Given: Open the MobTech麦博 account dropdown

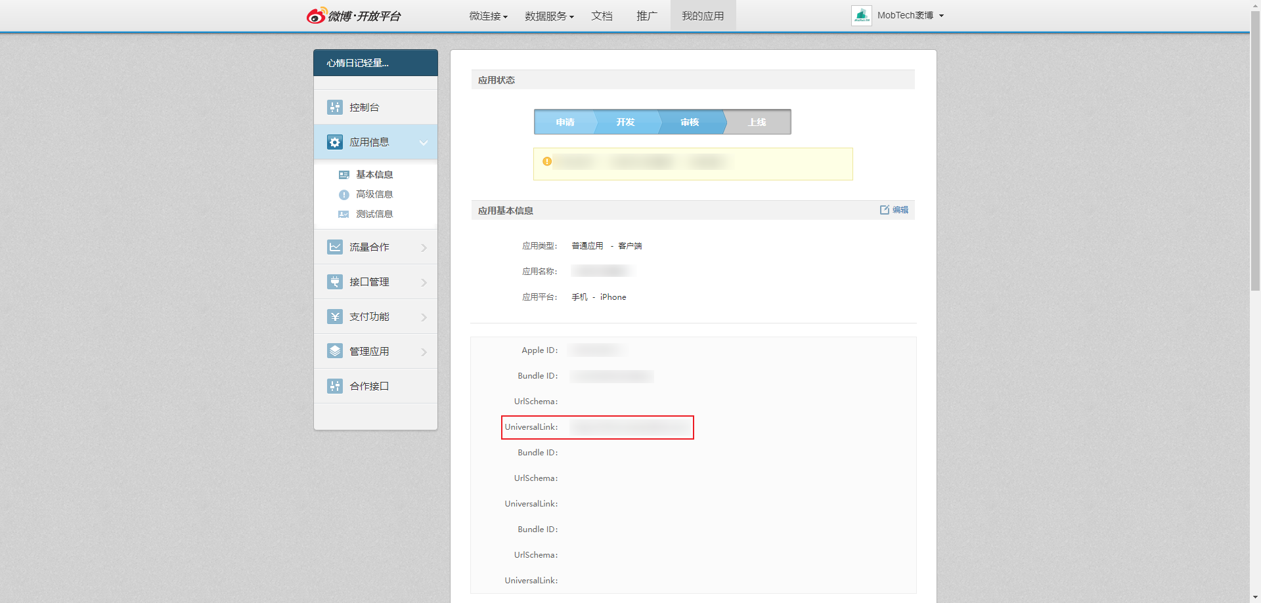Looking at the screenshot, I should [x=911, y=15].
